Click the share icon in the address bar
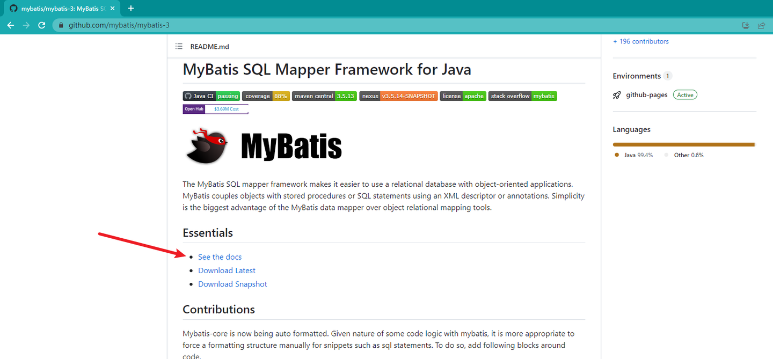773x359 pixels. [761, 25]
